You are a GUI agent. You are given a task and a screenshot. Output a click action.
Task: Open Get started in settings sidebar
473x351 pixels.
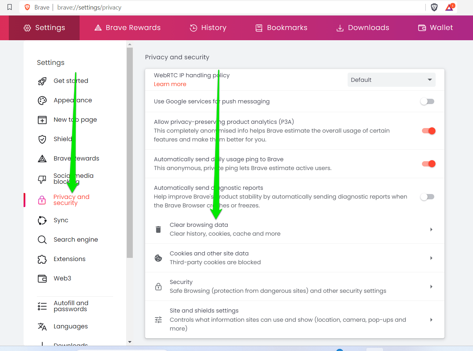click(71, 81)
